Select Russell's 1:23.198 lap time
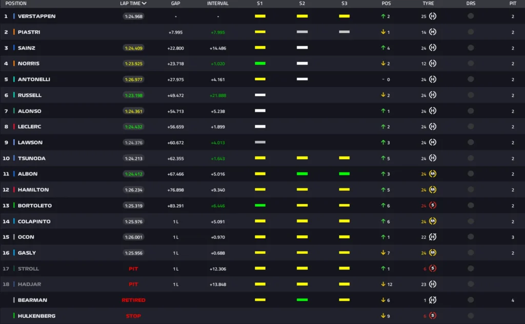Image resolution: width=525 pixels, height=324 pixels. [133, 95]
